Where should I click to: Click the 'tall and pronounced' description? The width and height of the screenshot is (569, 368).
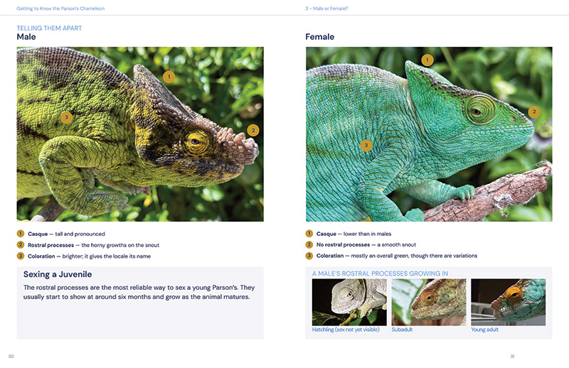(80, 234)
